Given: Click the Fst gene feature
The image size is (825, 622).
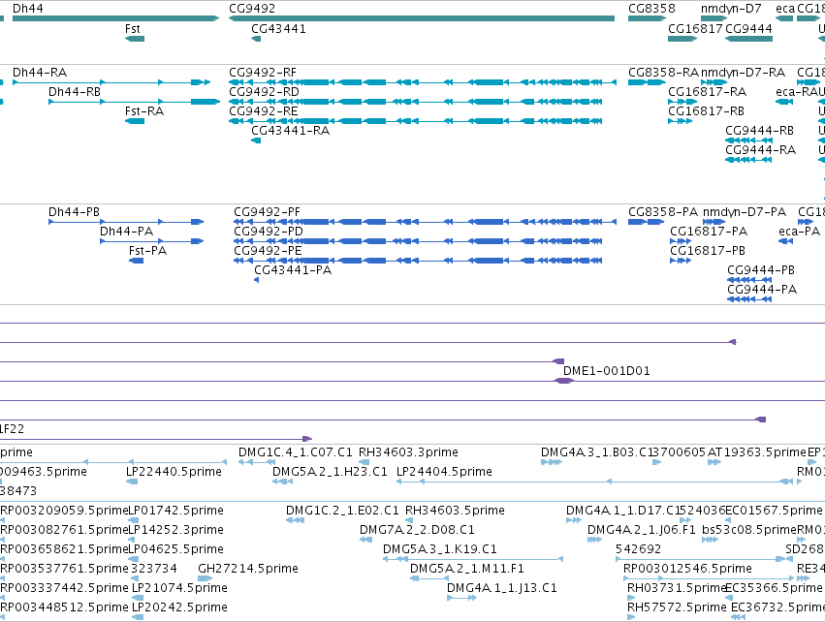Looking at the screenshot, I should [x=135, y=39].
